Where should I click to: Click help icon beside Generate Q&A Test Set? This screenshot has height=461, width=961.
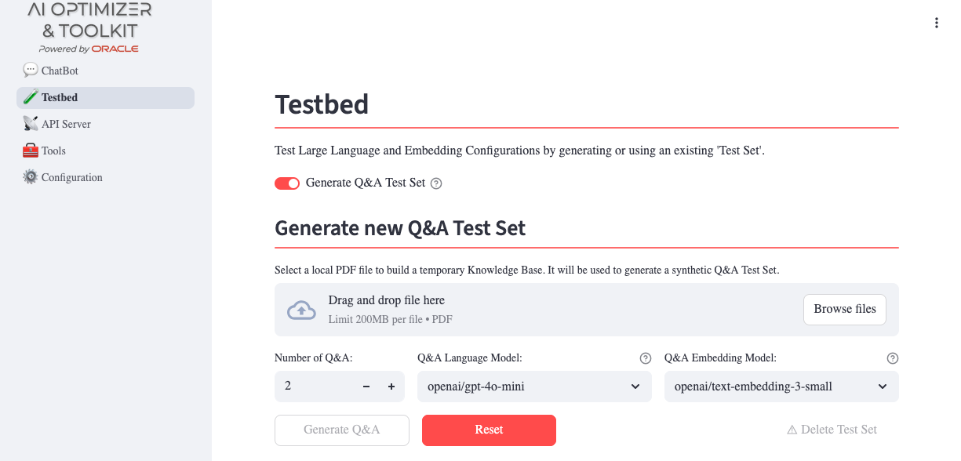point(436,183)
